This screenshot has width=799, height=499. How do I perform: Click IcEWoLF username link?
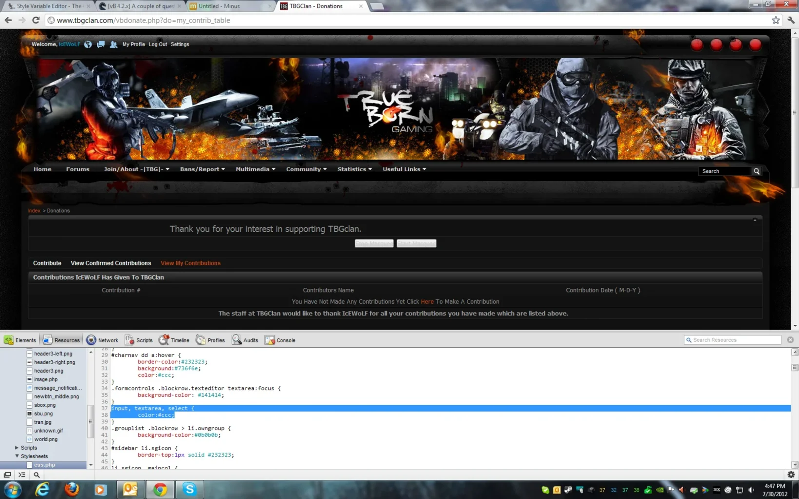pos(69,44)
